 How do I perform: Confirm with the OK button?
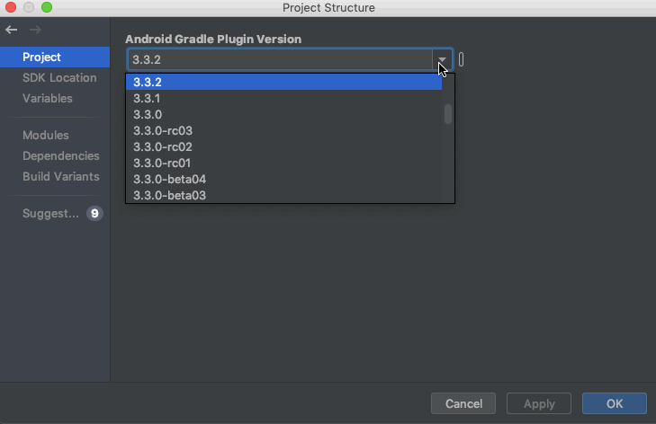tap(615, 403)
